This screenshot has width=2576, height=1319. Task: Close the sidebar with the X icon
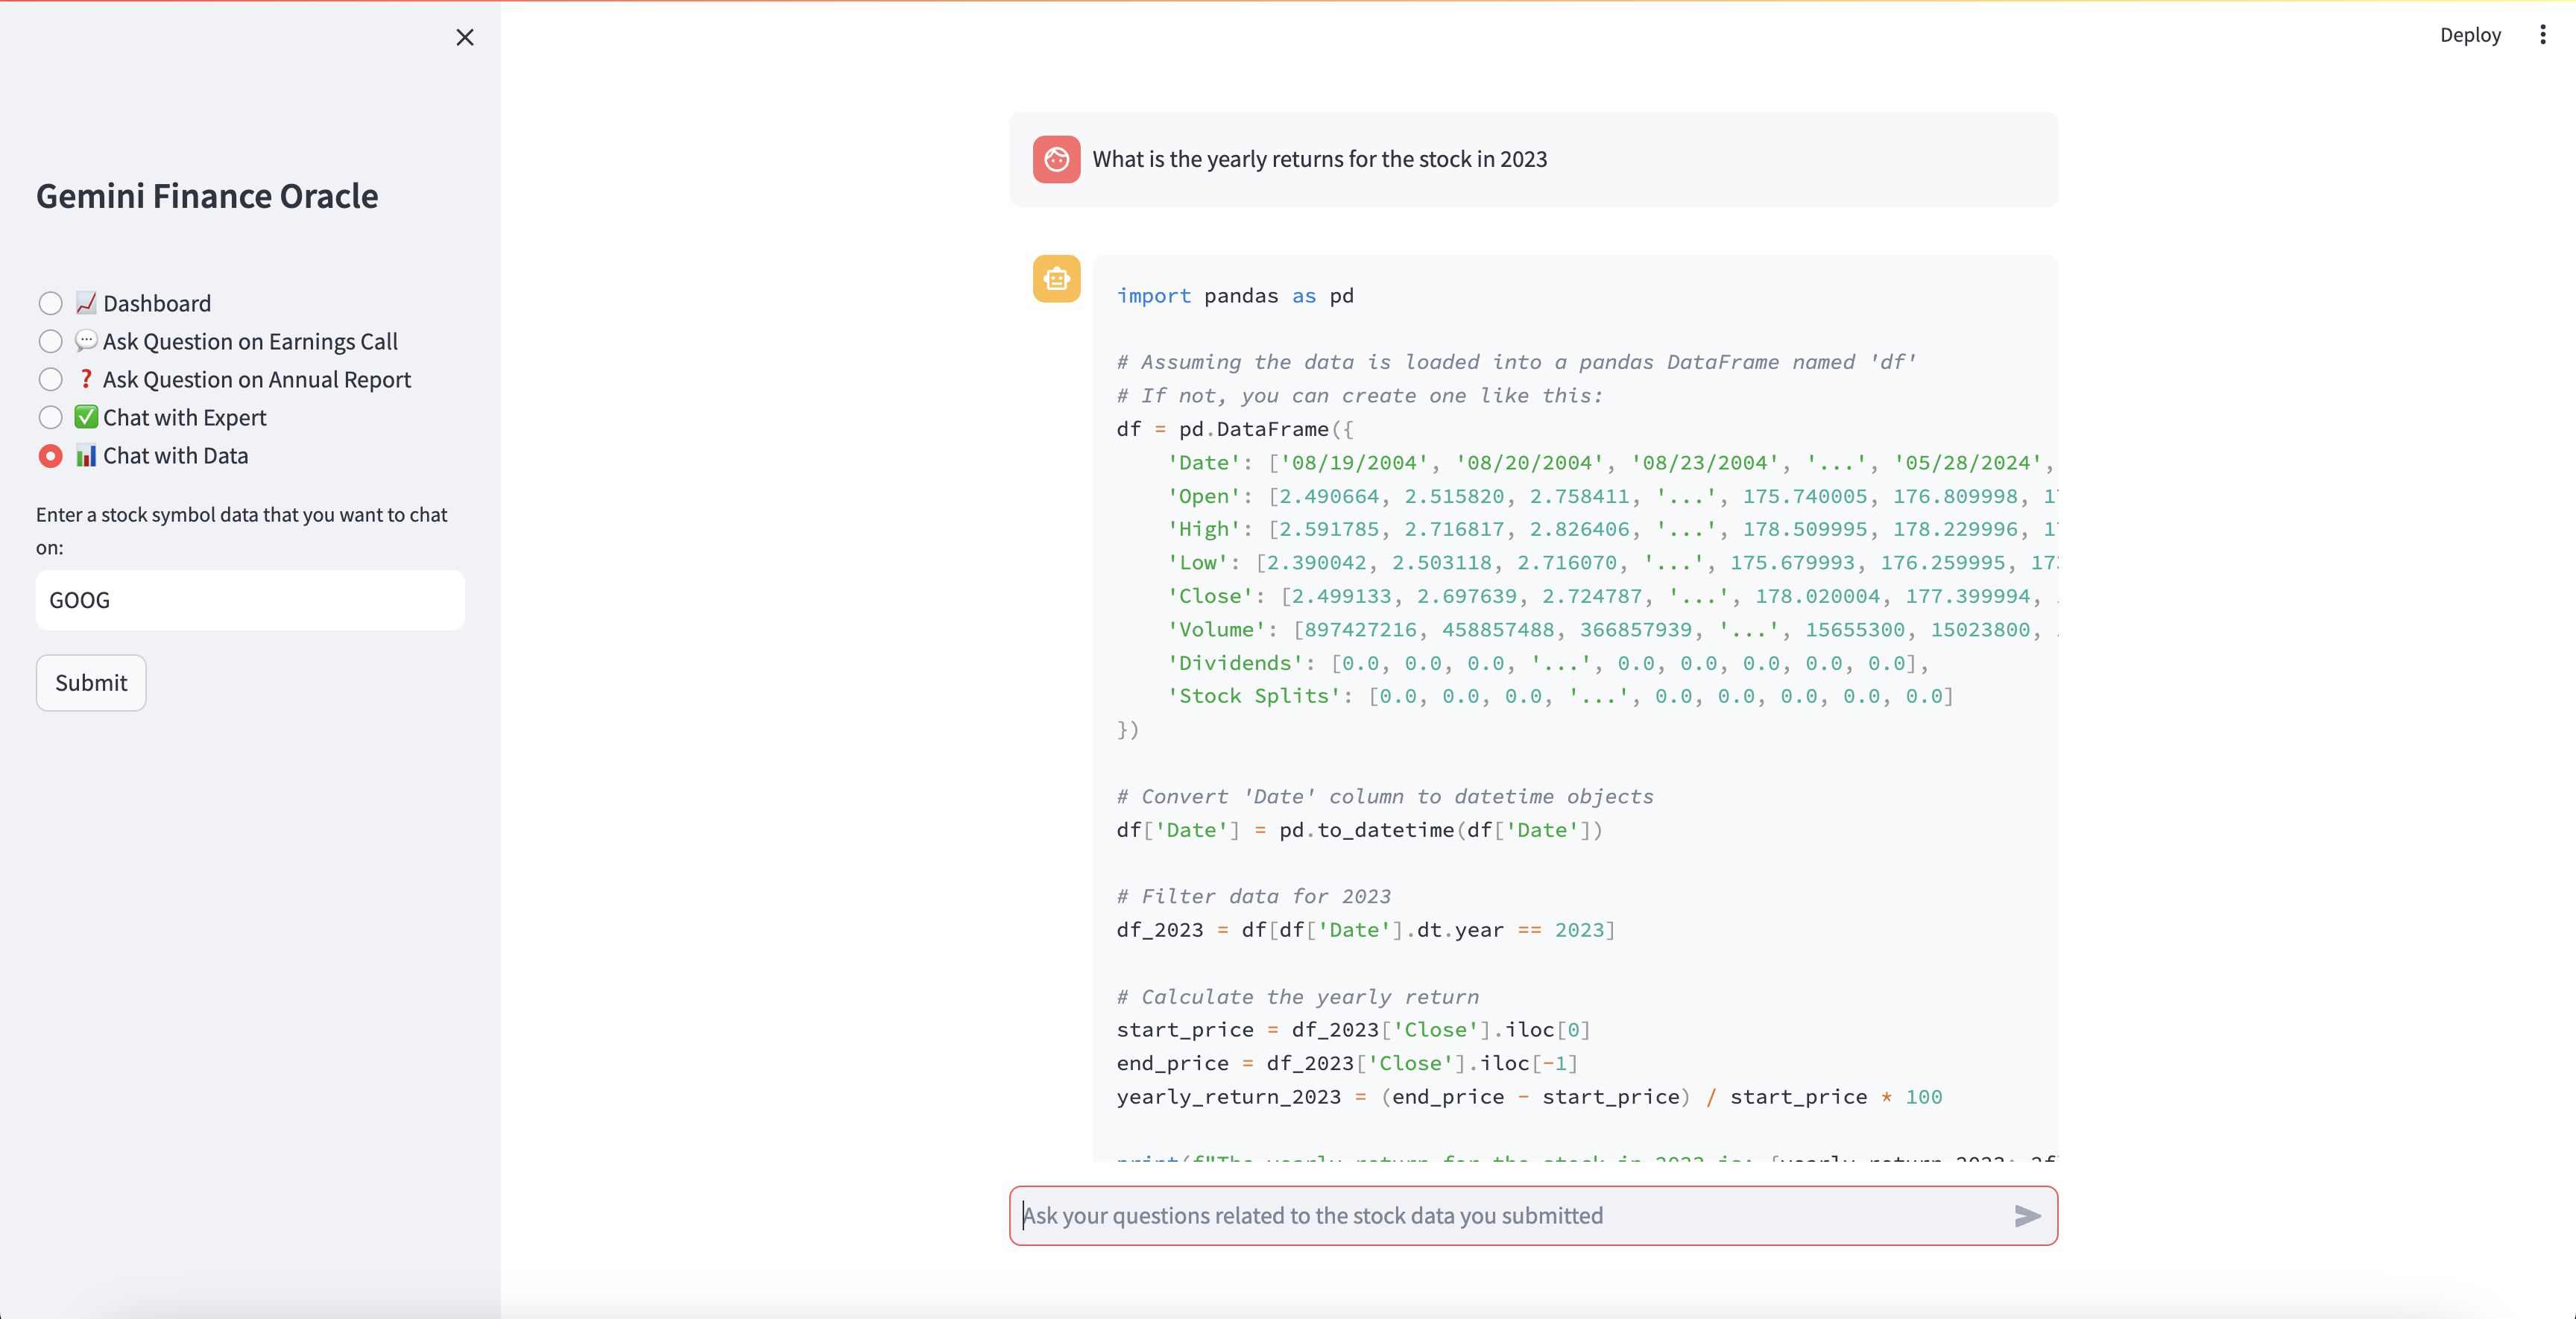(465, 38)
